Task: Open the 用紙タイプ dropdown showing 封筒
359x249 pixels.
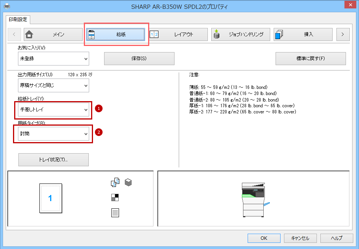Action: pyautogui.click(x=54, y=134)
